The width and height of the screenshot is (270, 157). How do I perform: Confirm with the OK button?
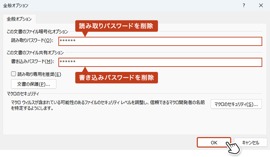214,142
